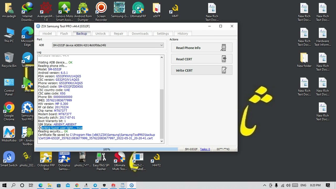Click the 8:20 PM taskbar clock
The image size is (336, 189).
[x=315, y=185]
